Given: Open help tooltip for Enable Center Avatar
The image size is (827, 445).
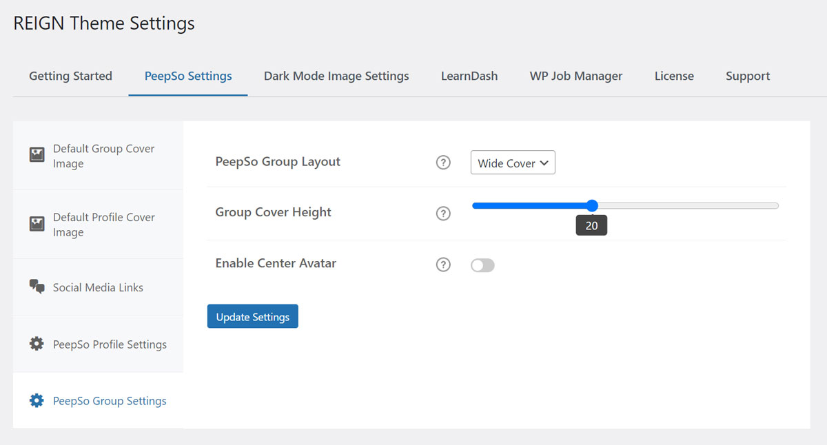Looking at the screenshot, I should pos(443,265).
